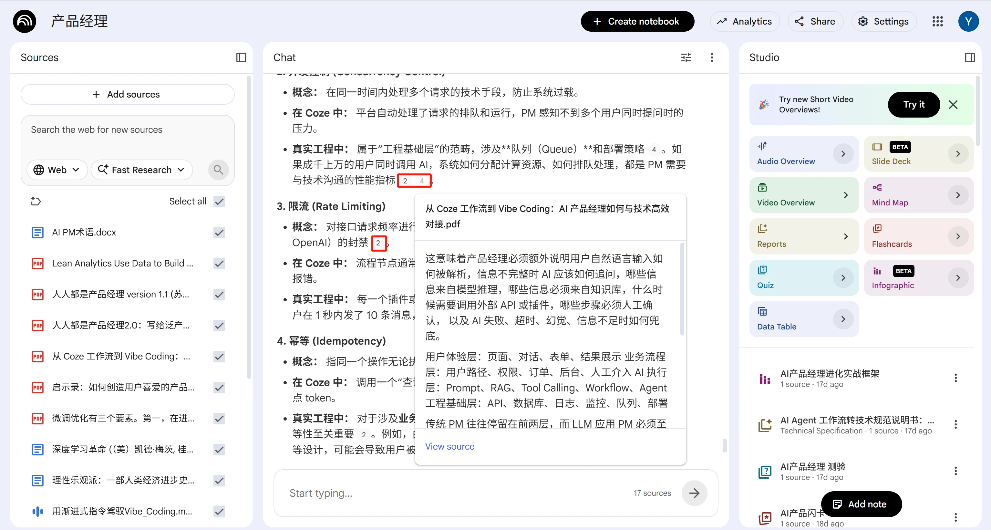Open Mind Map tile
Image resolution: width=991 pixels, height=530 pixels.
919,195
